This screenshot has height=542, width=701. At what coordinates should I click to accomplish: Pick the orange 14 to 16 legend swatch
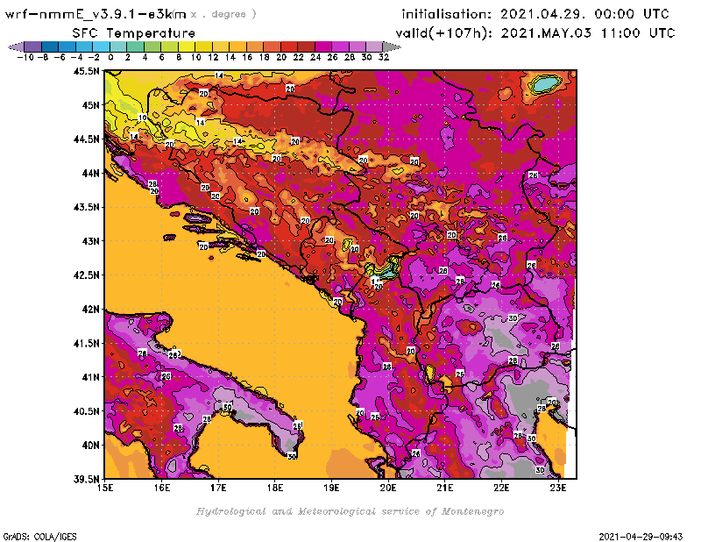tap(237, 46)
